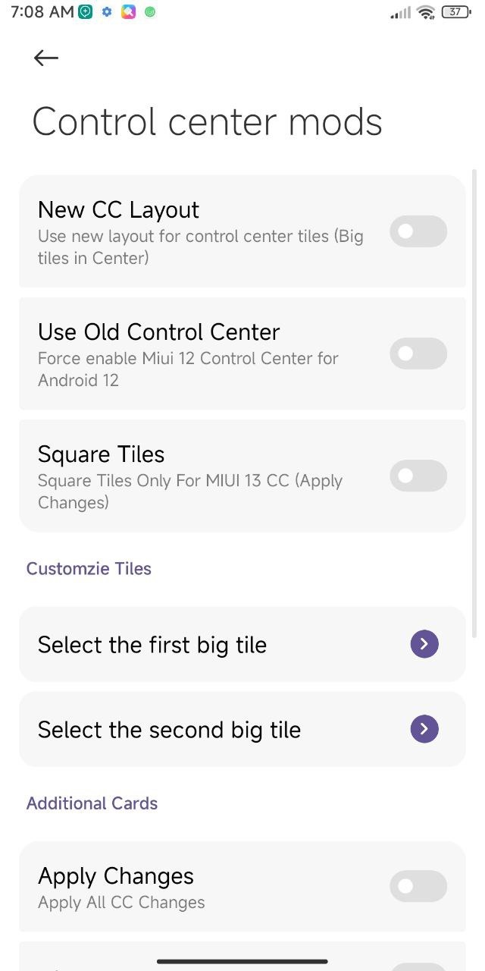The image size is (485, 971).
Task: Tap the Wi-Fi status icon
Action: [x=426, y=12]
